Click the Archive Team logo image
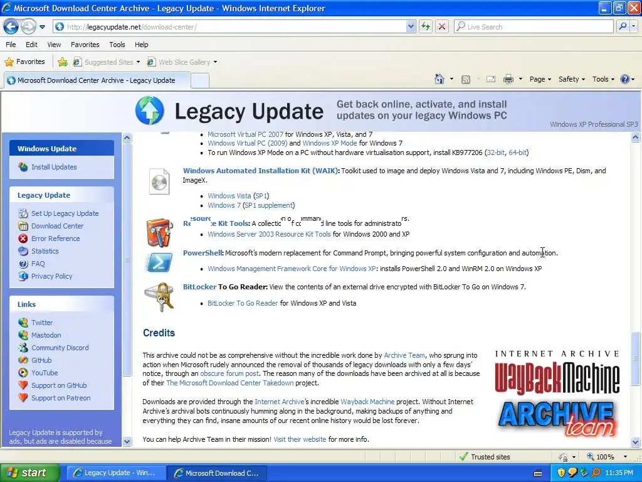 click(x=557, y=419)
